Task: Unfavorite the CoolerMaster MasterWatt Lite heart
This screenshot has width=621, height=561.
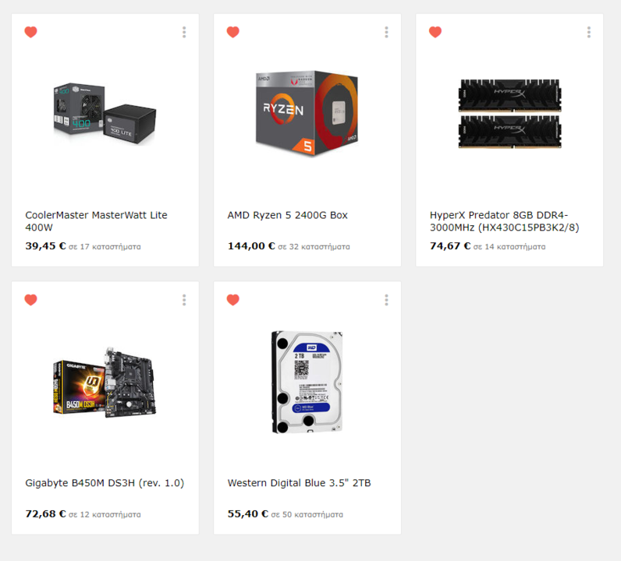Action: point(31,32)
